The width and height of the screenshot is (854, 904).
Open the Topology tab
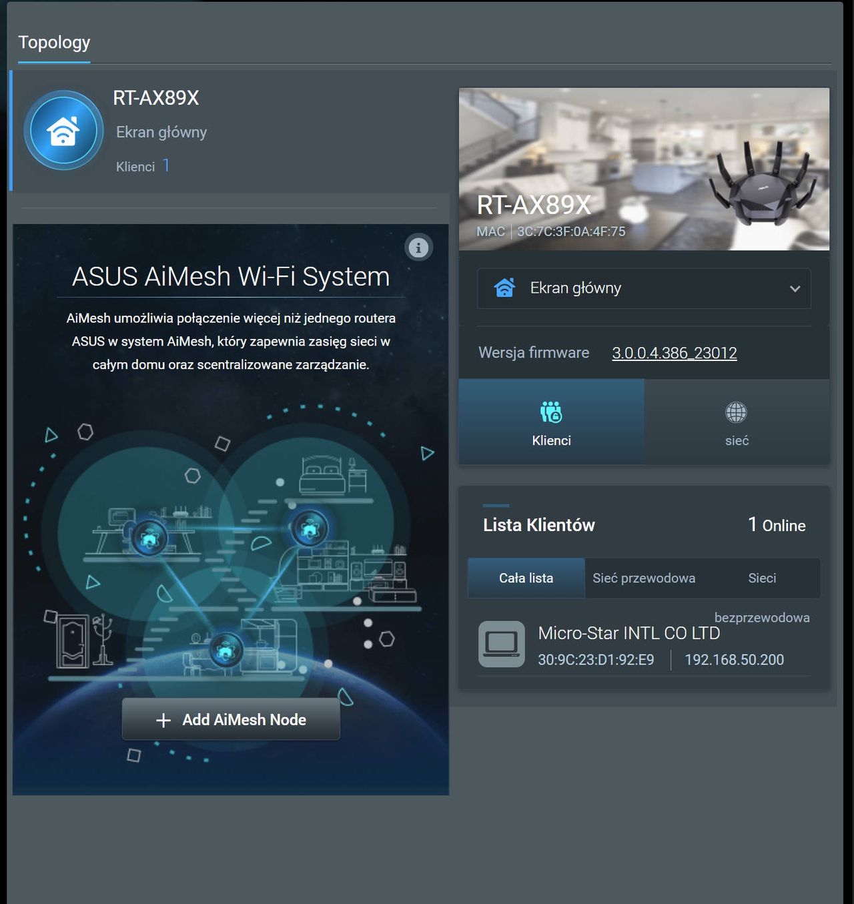pyautogui.click(x=54, y=43)
